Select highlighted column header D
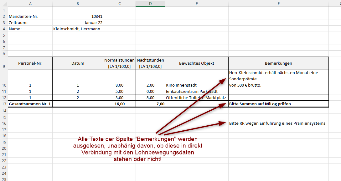The image size is (341, 181). tap(150, 3)
